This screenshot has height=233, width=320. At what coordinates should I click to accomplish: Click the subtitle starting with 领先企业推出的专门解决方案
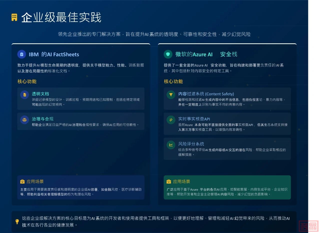point(154,34)
